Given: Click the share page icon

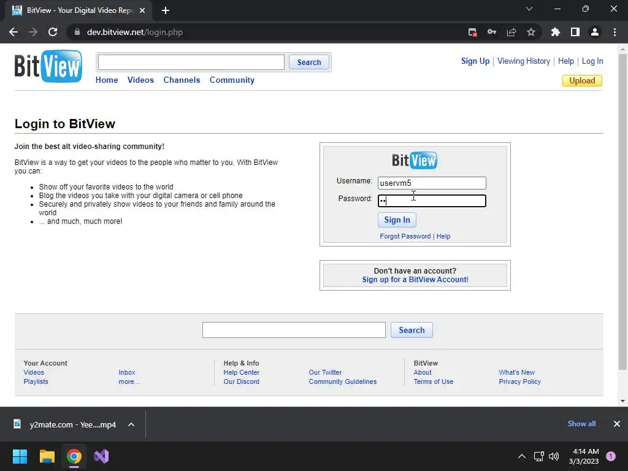Looking at the screenshot, I should coord(511,32).
